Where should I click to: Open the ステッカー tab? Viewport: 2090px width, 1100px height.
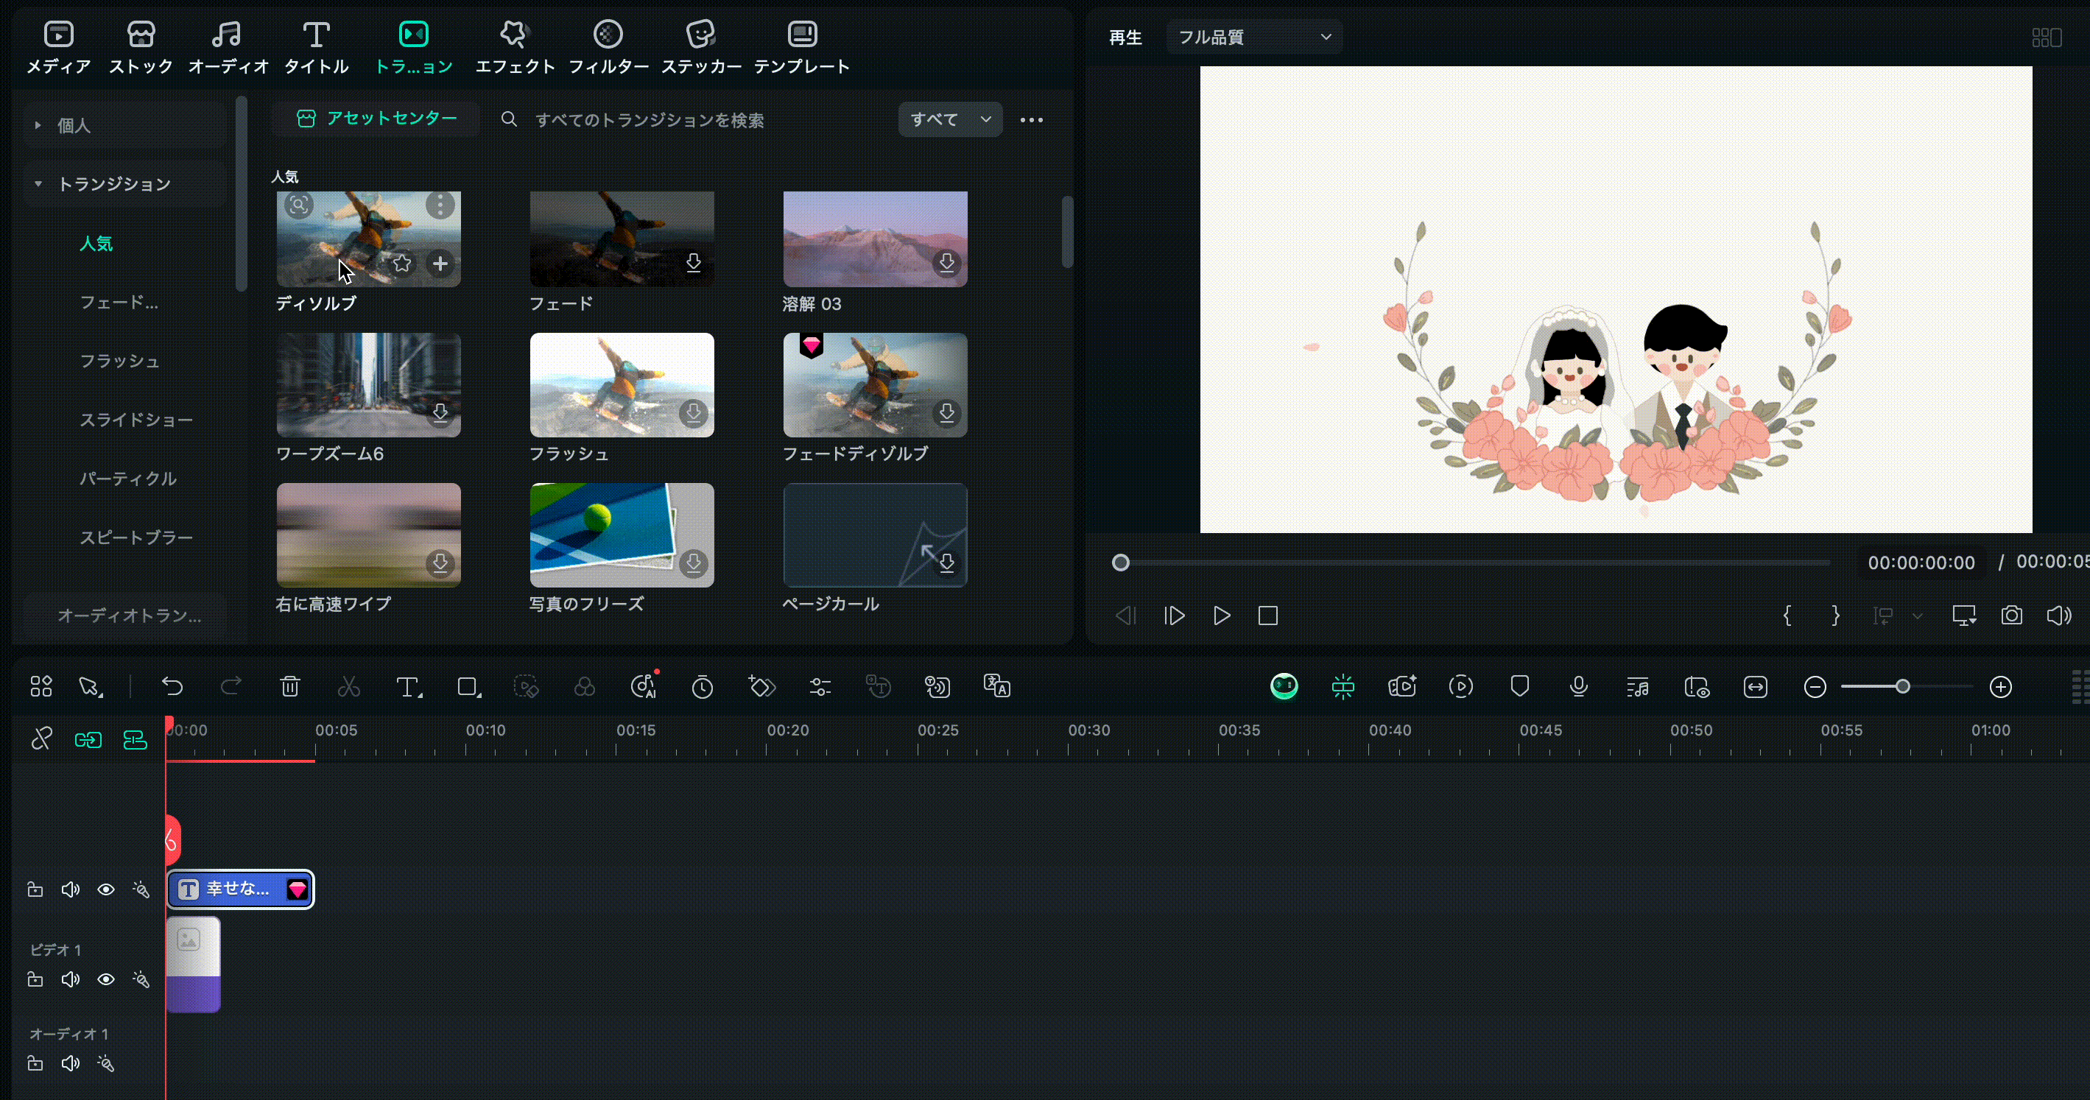pos(701,48)
